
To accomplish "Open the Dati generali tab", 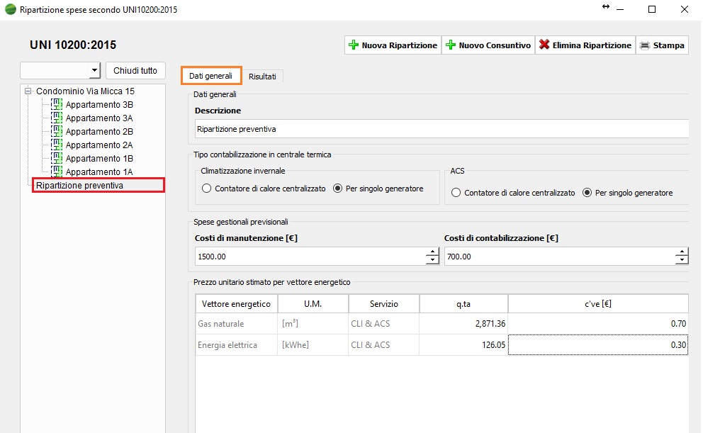I will click(210, 76).
